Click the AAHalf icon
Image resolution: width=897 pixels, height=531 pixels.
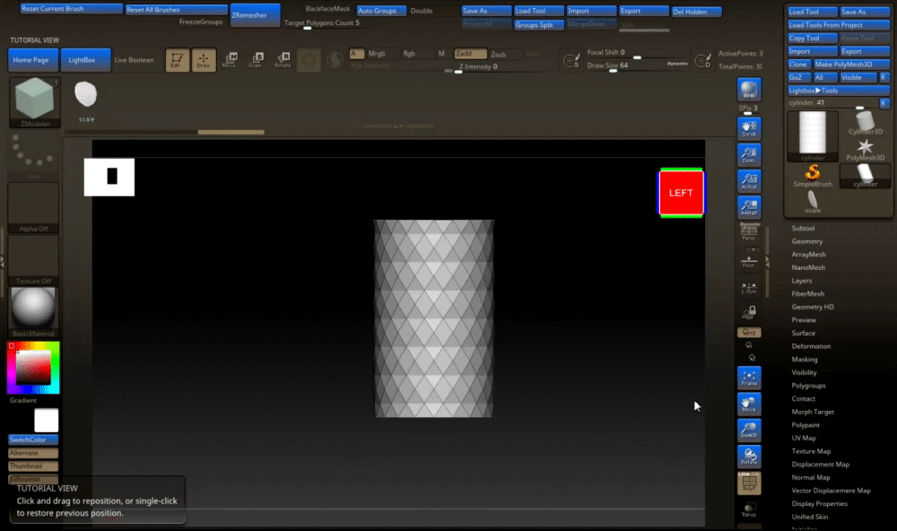tap(749, 207)
